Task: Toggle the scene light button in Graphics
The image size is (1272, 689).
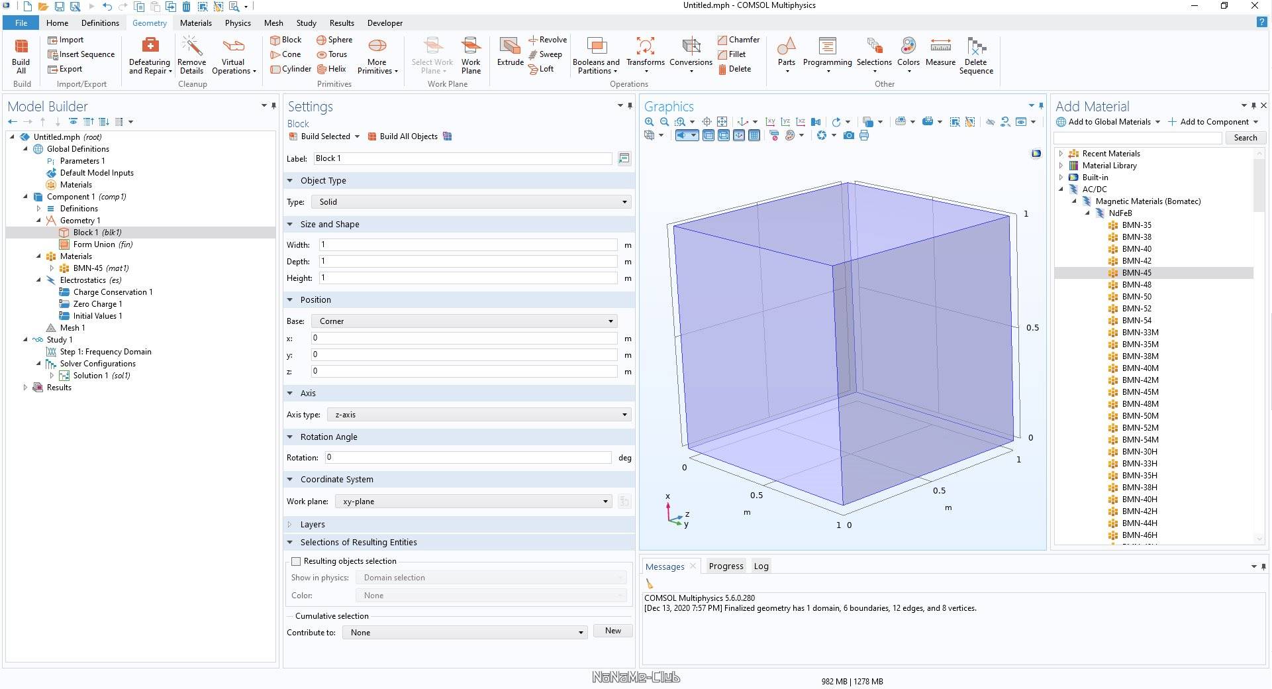Action: coord(683,135)
